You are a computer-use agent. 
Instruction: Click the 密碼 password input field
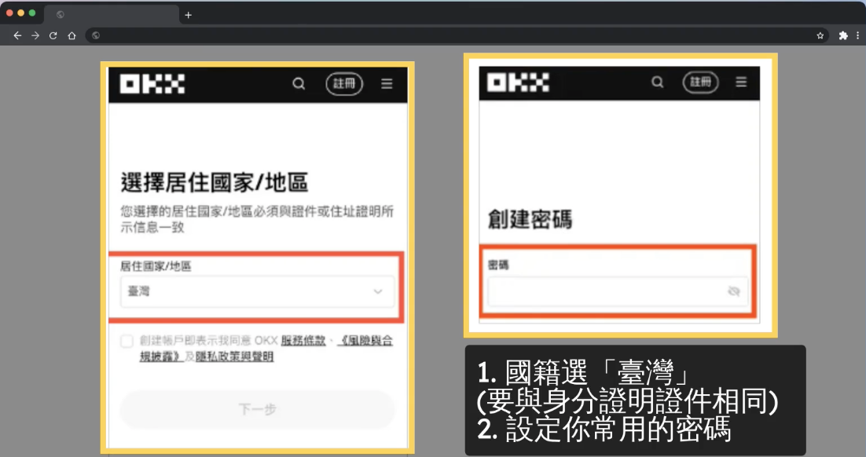pos(618,291)
